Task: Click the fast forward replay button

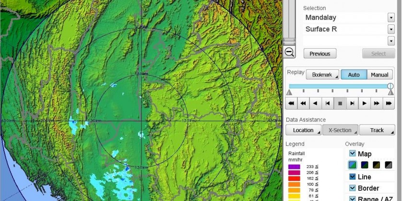Action: 377,103
